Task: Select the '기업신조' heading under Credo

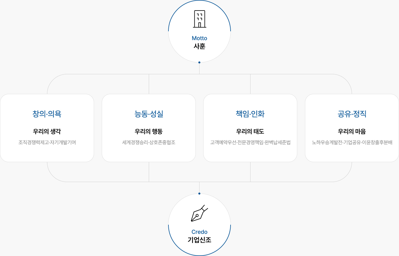Action: [199, 240]
